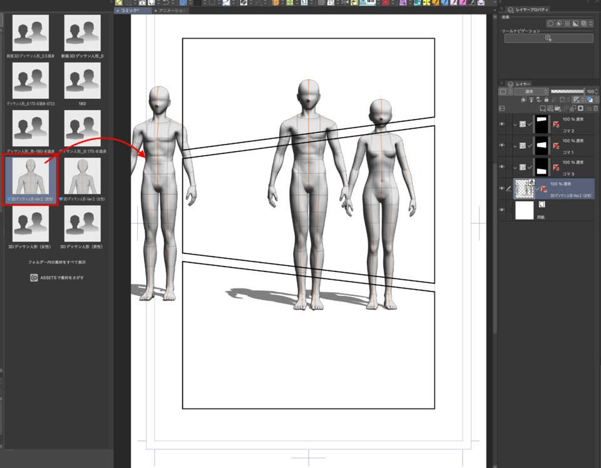Open the Layer Property panel menu icon
Image resolution: width=601 pixels, height=468 pixels.
pos(501,9)
